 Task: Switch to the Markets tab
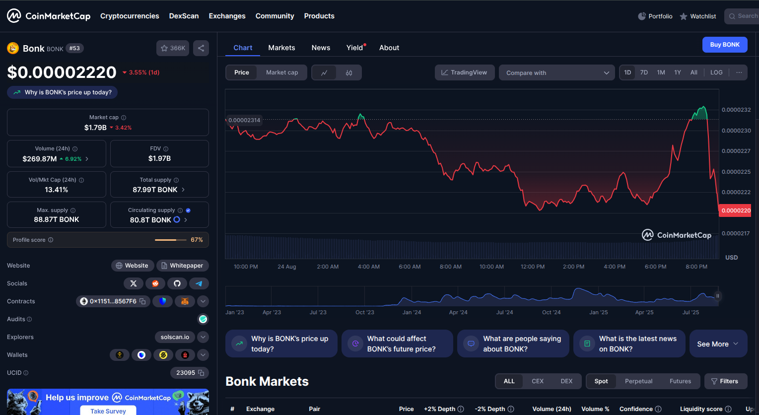281,48
